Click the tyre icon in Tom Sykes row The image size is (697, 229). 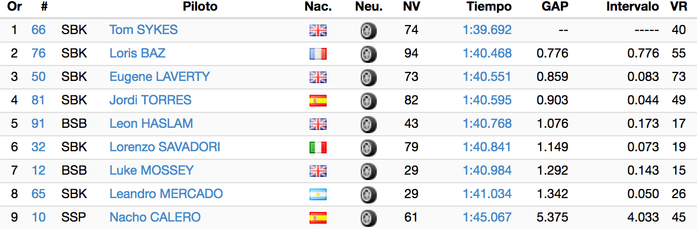click(x=369, y=30)
